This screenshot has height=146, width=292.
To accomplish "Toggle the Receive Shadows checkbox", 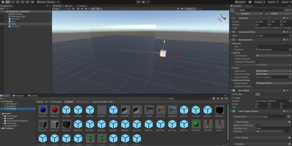I will coord(257,59).
